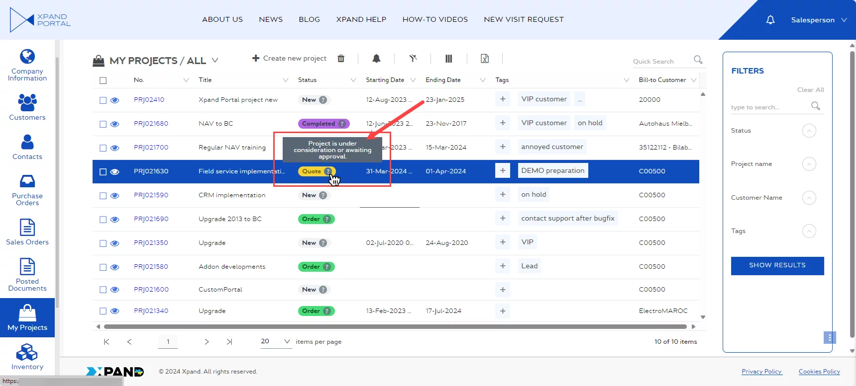
Task: Expand the Status filter section
Action: tap(809, 131)
